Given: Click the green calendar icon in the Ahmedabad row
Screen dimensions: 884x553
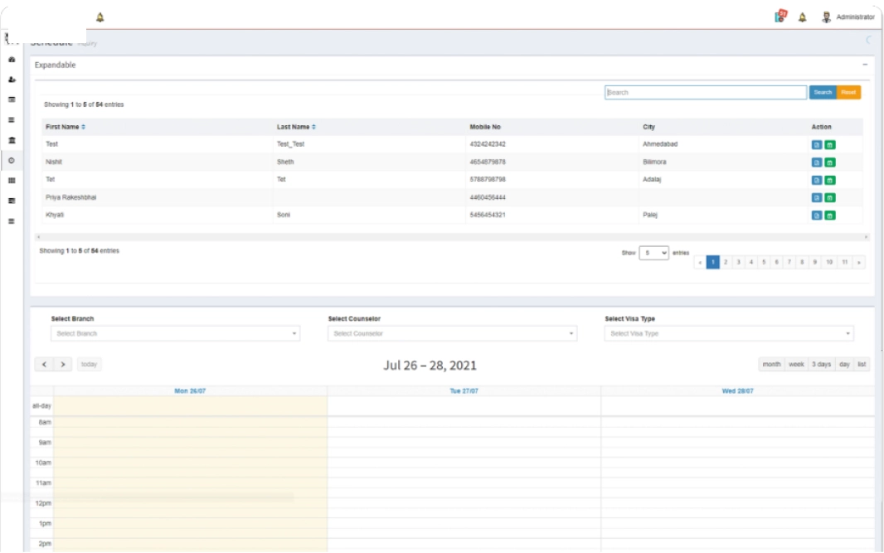Looking at the screenshot, I should (830, 144).
